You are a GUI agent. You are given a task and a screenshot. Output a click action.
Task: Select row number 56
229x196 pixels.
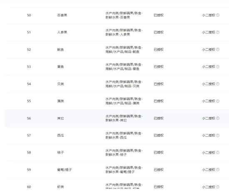(x=29, y=118)
